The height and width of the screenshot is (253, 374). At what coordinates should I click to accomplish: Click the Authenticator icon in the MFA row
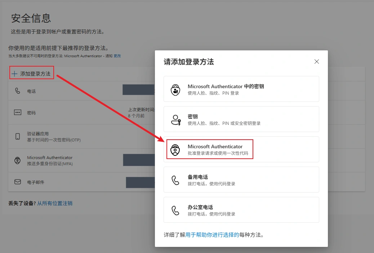pos(17,160)
